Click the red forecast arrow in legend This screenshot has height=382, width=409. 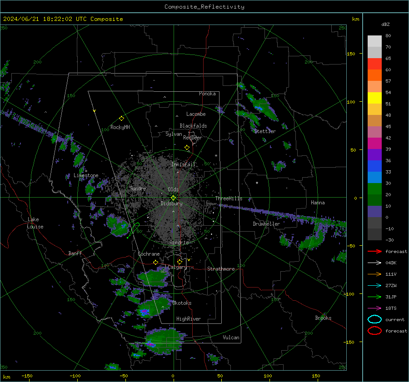pos(374,251)
